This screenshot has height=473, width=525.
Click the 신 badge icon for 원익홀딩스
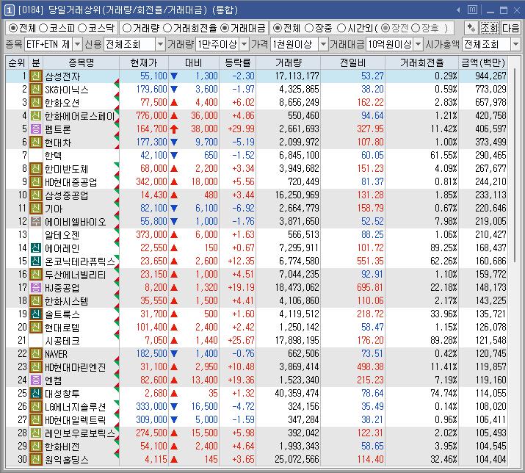[36, 459]
